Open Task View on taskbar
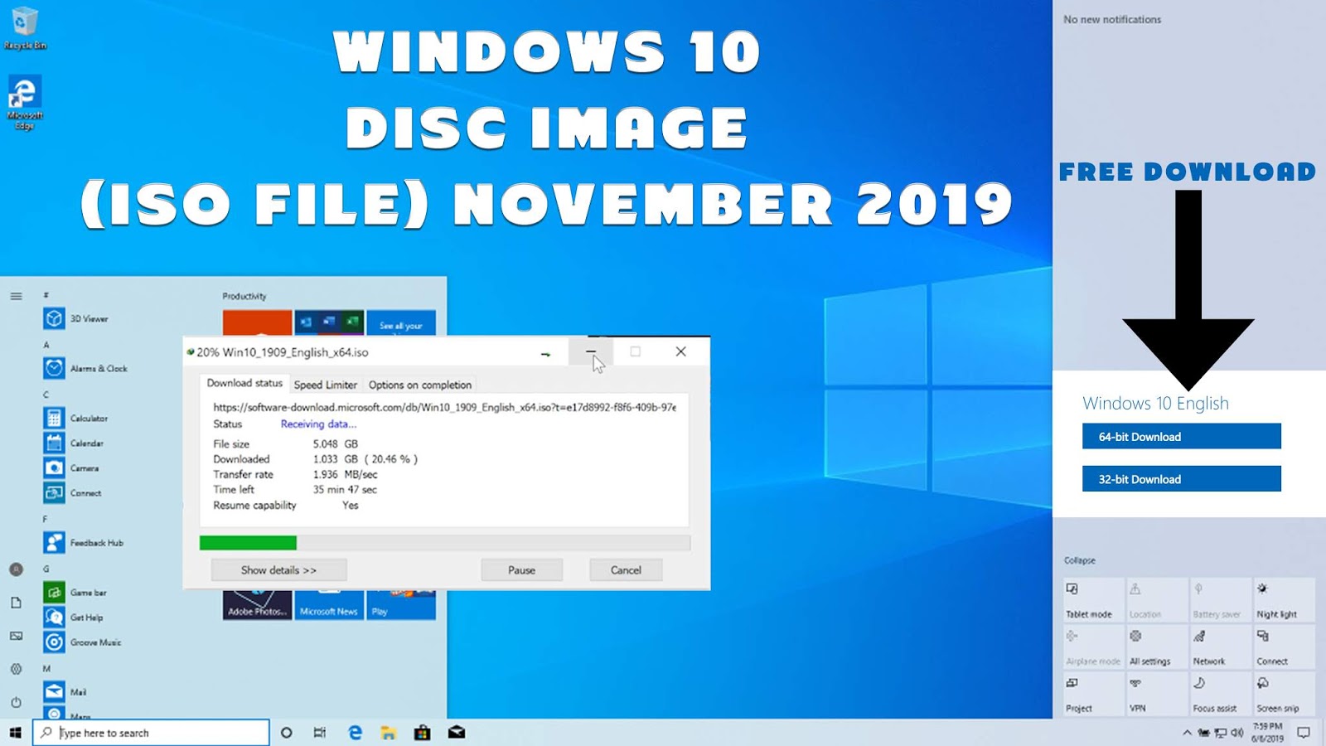This screenshot has width=1326, height=746. pos(320,733)
